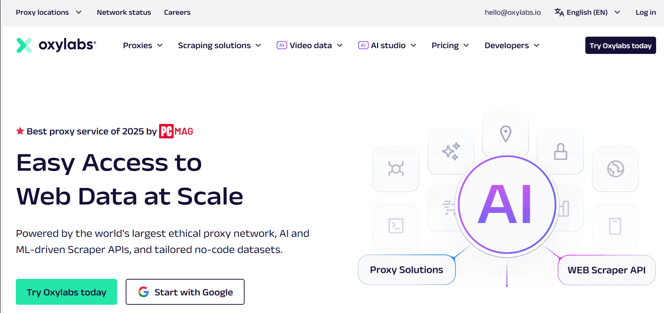Expand the Proxies menu
This screenshot has height=313, width=664.
tap(143, 46)
